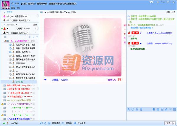Open the grid apps icon in chat toolbar
177x126 pixels.
click(175, 109)
